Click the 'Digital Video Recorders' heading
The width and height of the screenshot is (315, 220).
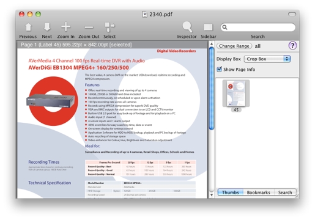tap(176, 51)
